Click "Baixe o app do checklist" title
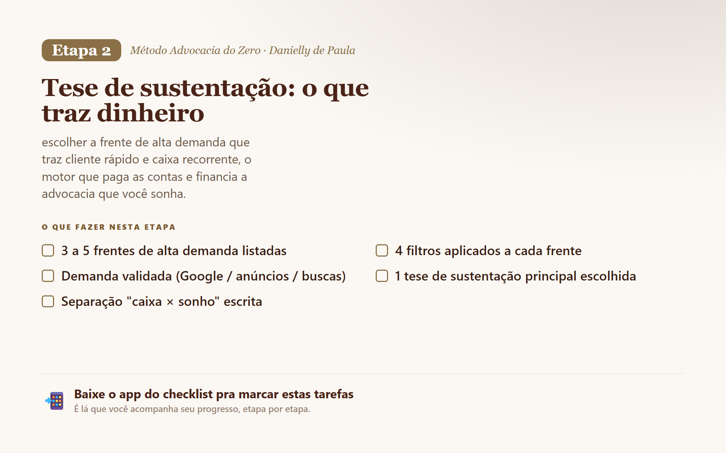This screenshot has width=726, height=453. (x=214, y=394)
